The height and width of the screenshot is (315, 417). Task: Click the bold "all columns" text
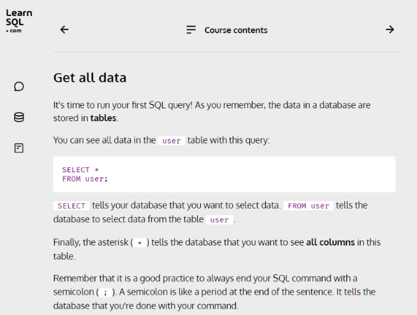pyautogui.click(x=330, y=242)
